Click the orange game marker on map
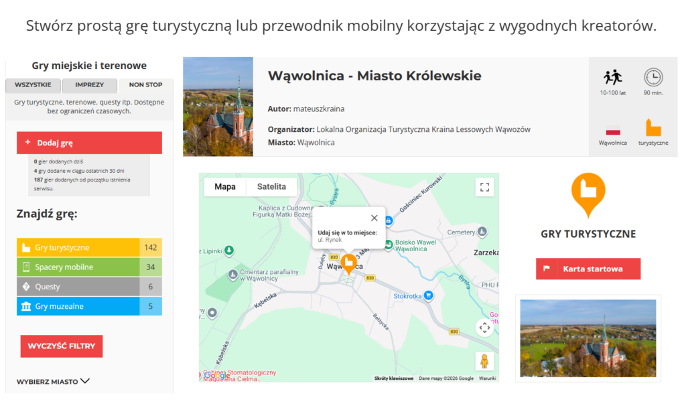 [348, 263]
